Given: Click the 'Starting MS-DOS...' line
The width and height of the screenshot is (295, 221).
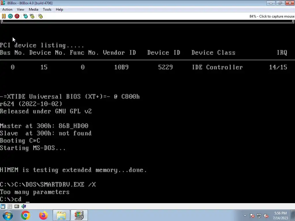Looking at the screenshot, I should 33,148.
